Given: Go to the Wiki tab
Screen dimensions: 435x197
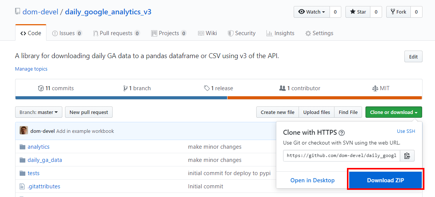Looking at the screenshot, I should (207, 33).
